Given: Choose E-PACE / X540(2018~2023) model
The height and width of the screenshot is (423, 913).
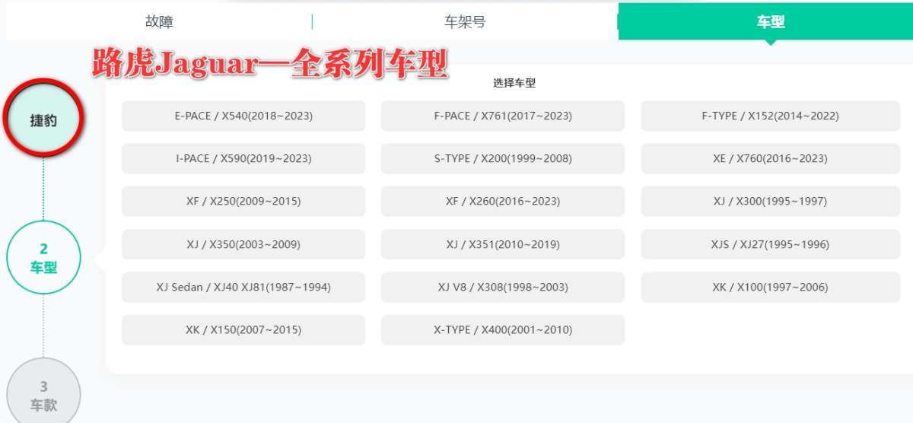Looking at the screenshot, I should click(243, 116).
